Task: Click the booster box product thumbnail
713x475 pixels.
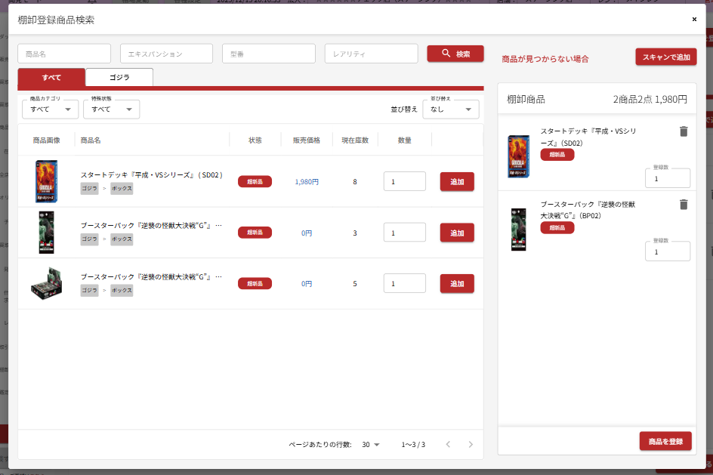Action: pos(47,283)
